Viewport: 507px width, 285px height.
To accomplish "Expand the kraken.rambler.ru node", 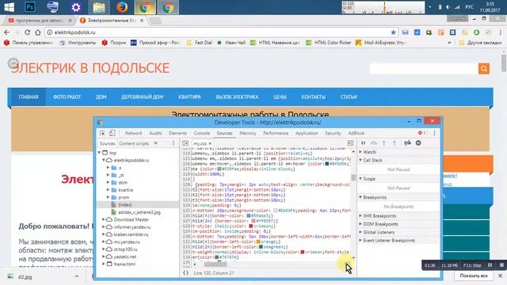I will 104,234.
